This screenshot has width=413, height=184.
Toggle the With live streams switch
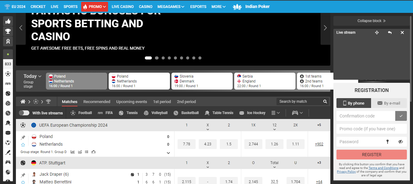click(x=24, y=113)
